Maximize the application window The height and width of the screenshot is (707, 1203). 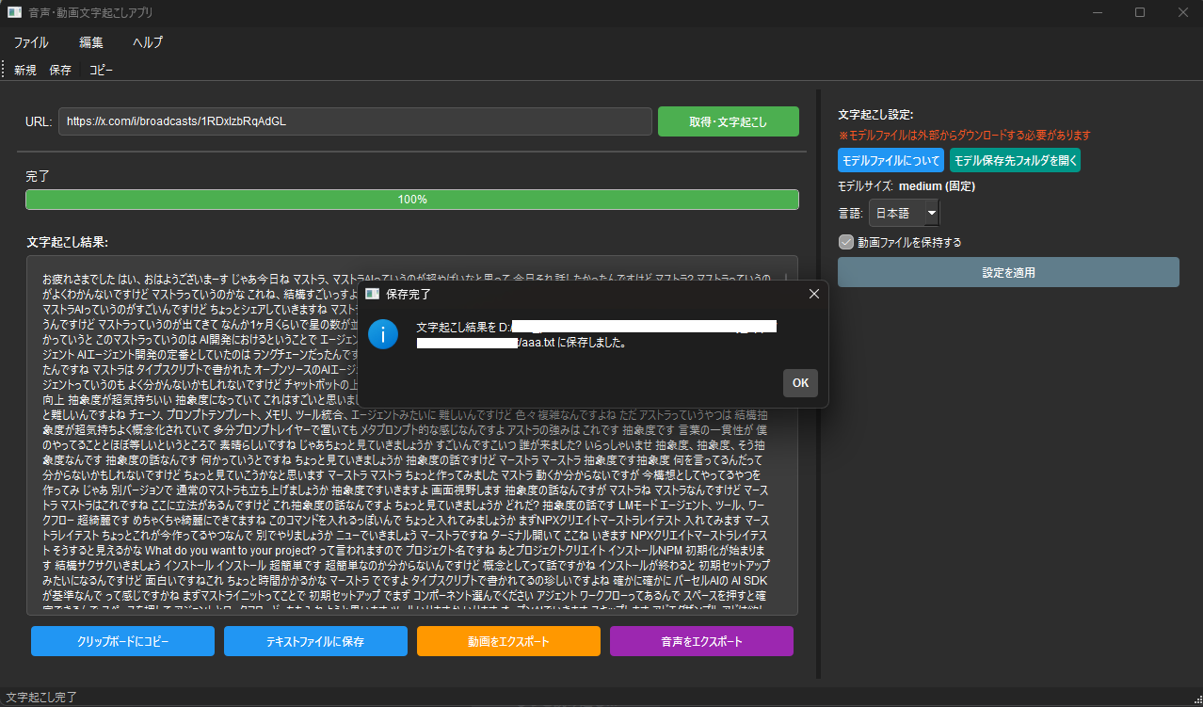coord(1140,12)
